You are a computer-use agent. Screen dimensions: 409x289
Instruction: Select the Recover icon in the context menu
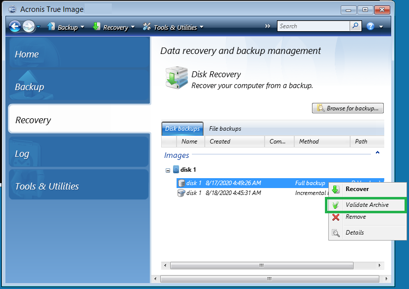click(x=337, y=189)
